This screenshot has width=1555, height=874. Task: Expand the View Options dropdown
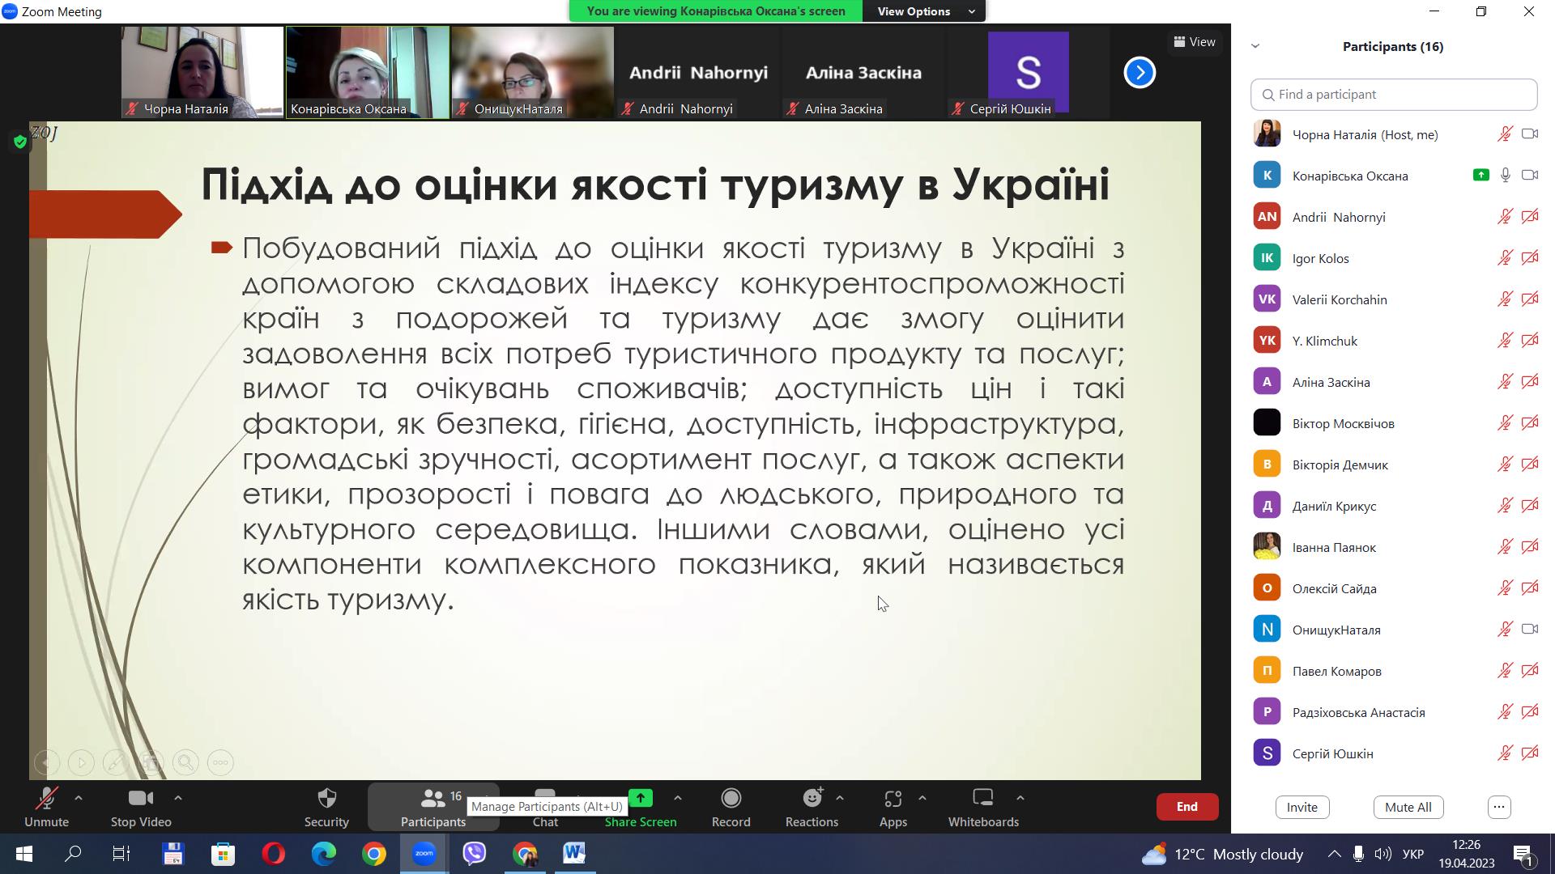(x=923, y=11)
